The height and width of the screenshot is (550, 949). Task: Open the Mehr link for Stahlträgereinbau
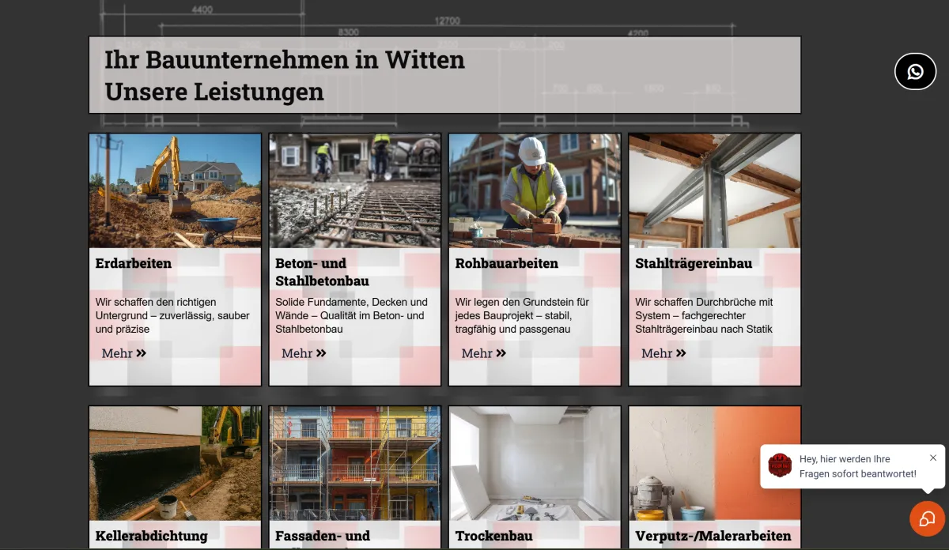[x=656, y=353]
